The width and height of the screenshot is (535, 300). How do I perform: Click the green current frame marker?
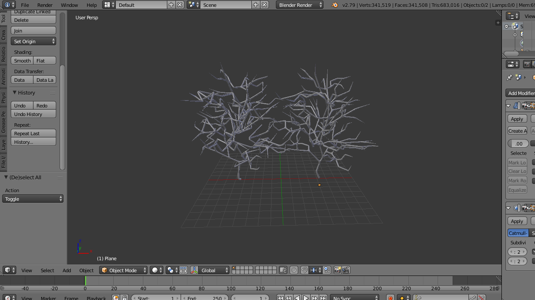(x=85, y=281)
